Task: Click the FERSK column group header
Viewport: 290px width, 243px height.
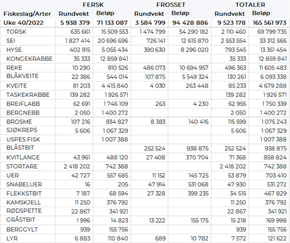Action: (x=99, y=4)
